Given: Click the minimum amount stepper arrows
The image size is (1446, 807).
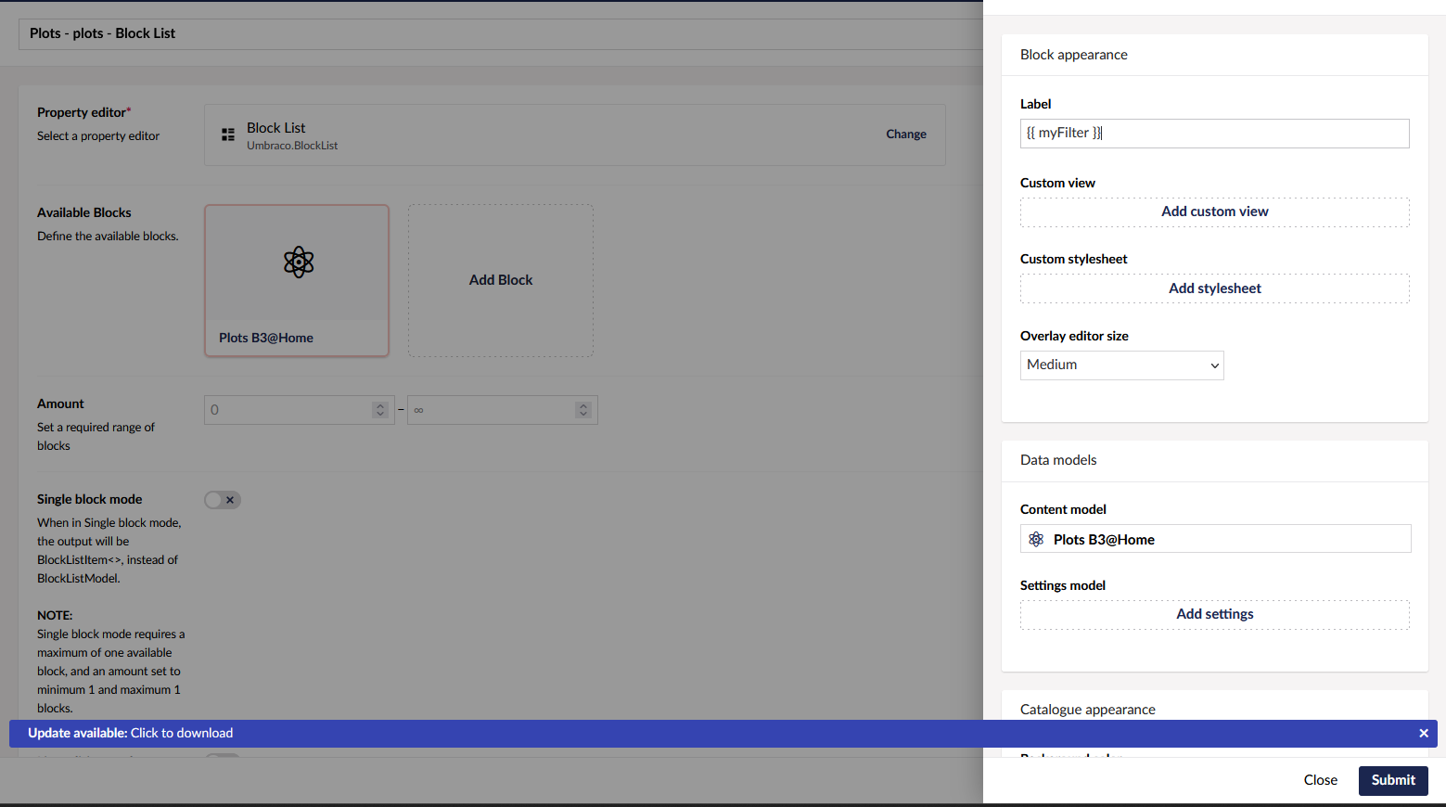Looking at the screenshot, I should (379, 410).
